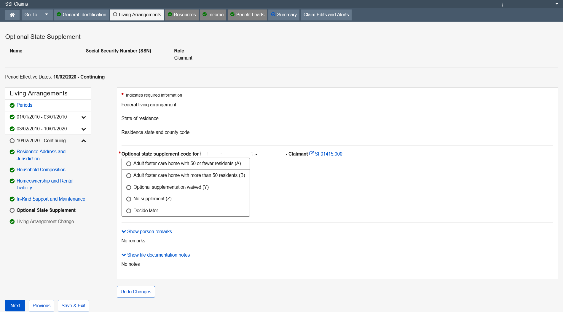Click the external link icon beside SI 01415.000
This screenshot has width=563, height=312.
click(312, 153)
